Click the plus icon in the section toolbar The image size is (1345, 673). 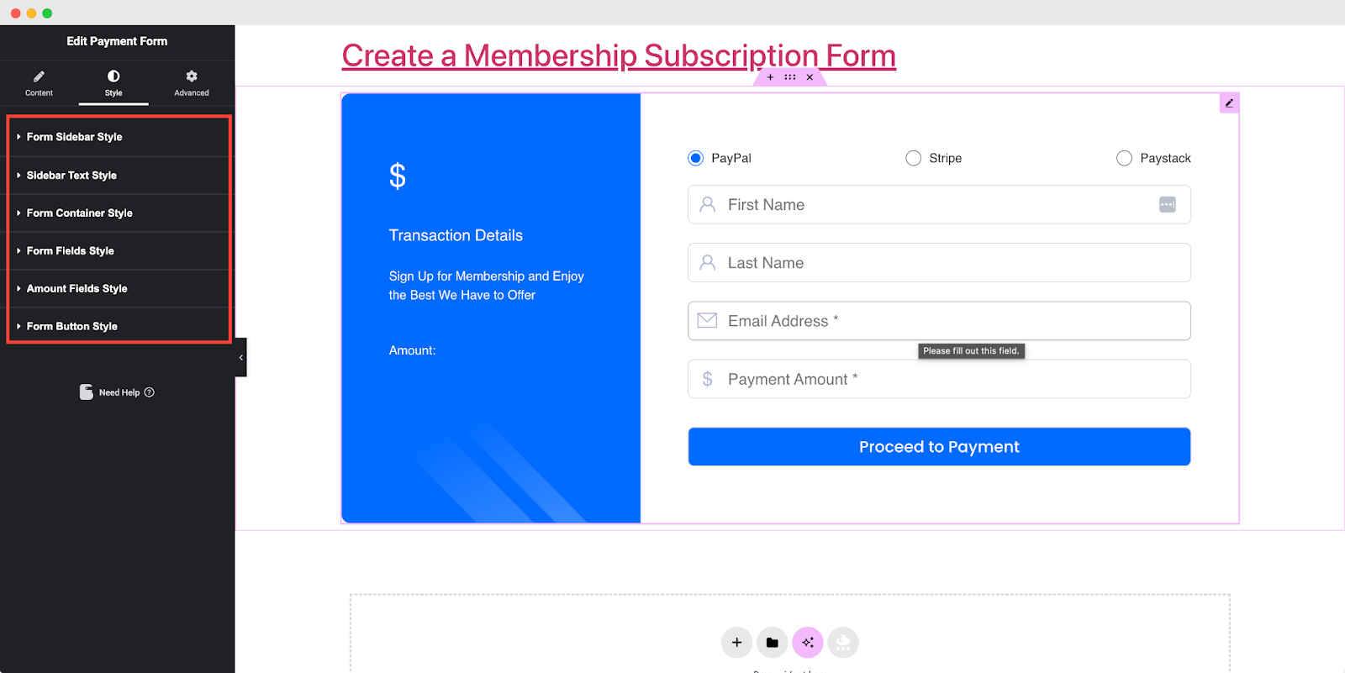click(x=769, y=76)
